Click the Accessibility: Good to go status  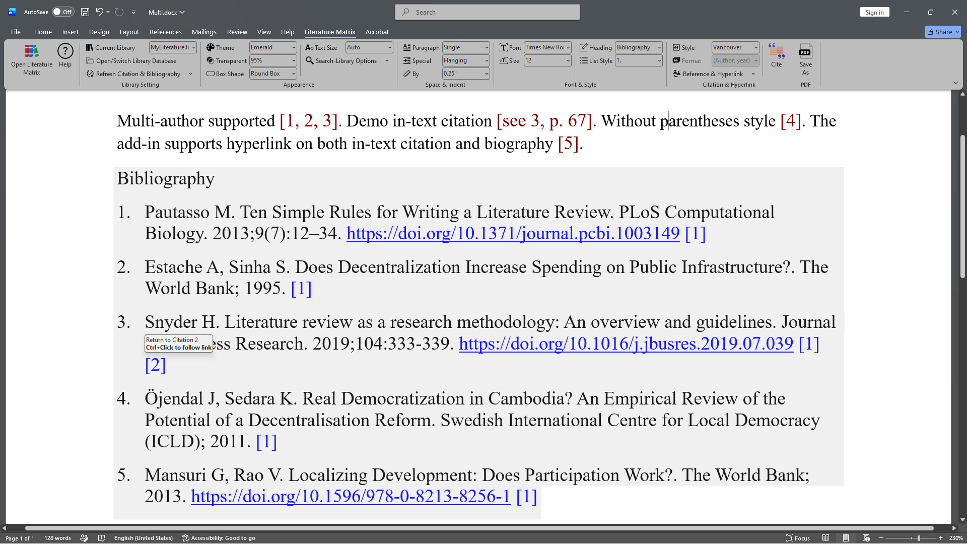219,538
